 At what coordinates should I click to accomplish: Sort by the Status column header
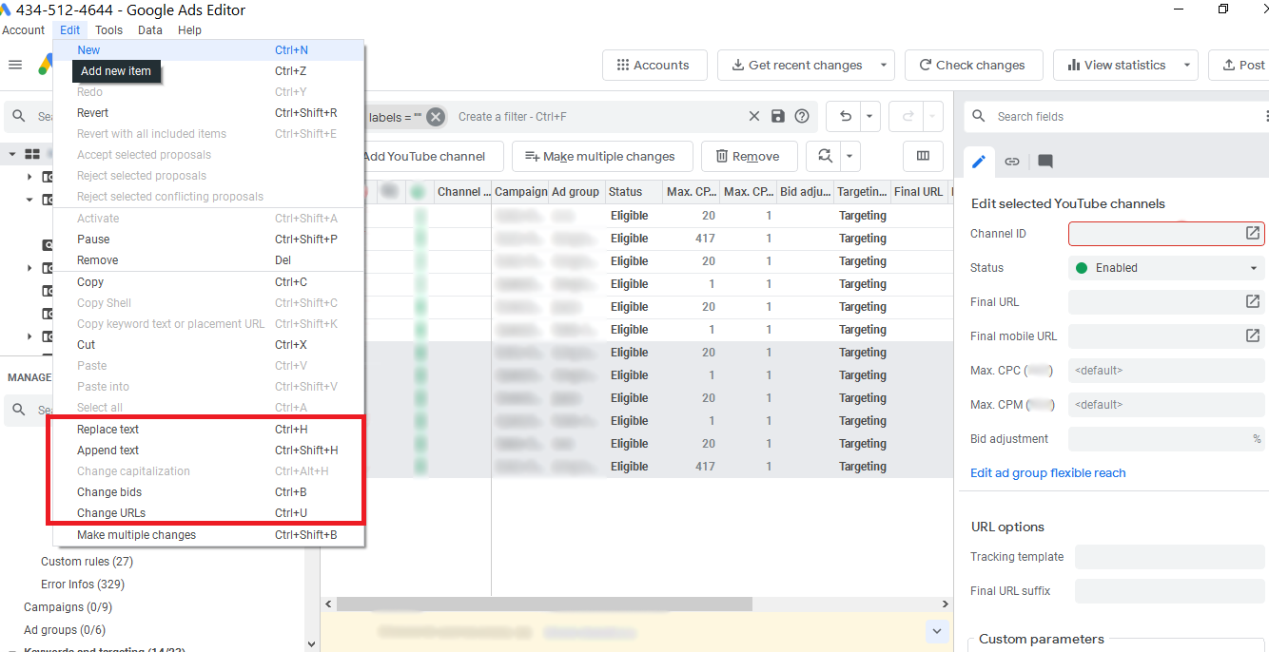pos(634,191)
